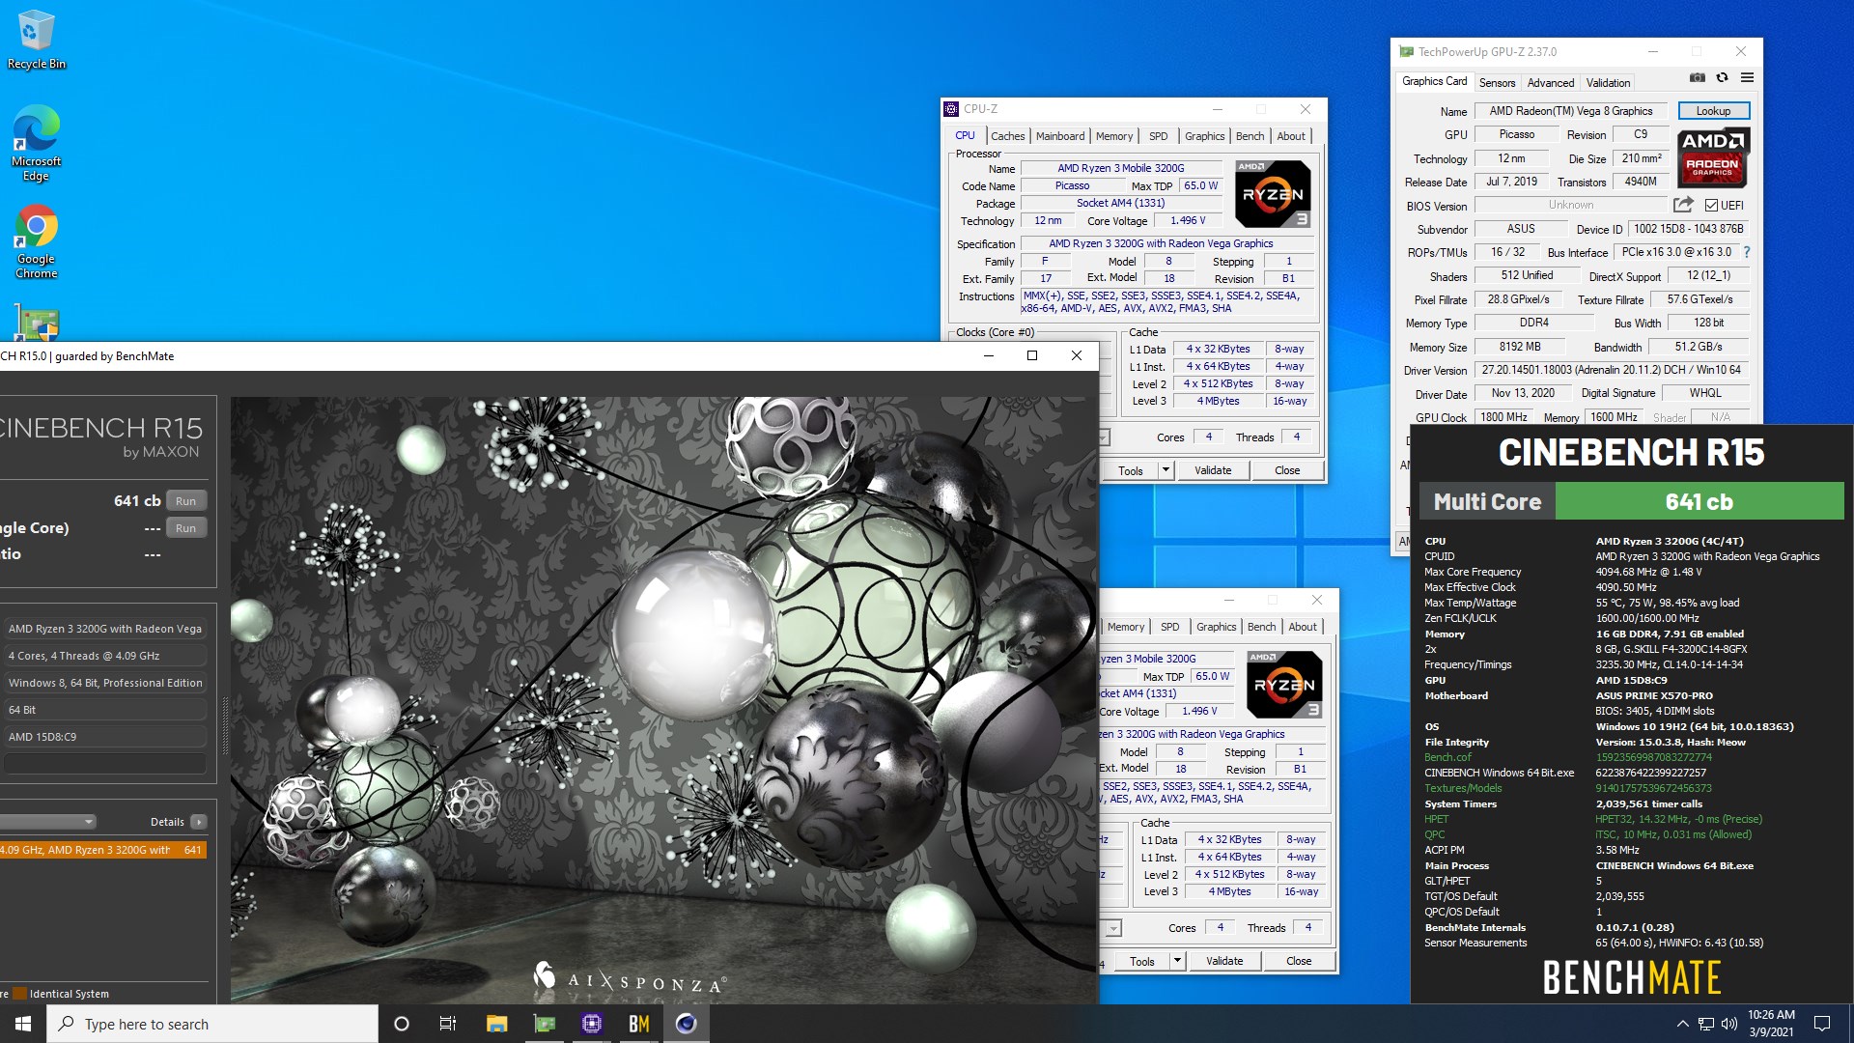Open Tools dropdown arrow in upper CPU-Z window
1854x1043 pixels.
(1166, 470)
